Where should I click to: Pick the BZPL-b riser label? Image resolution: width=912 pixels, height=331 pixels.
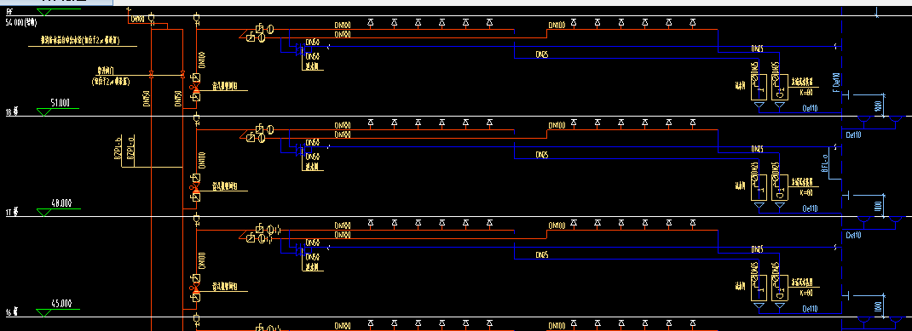pos(117,148)
